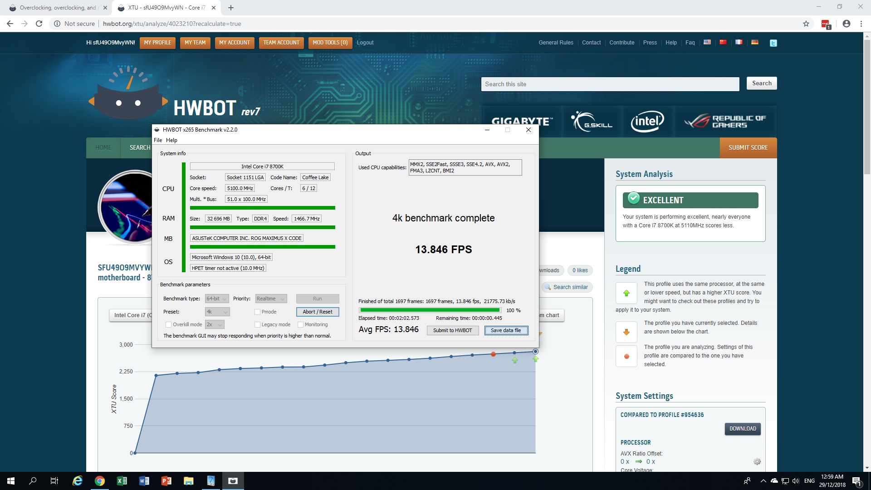
Task: Open the Preset 4k dropdown
Action: (x=217, y=312)
